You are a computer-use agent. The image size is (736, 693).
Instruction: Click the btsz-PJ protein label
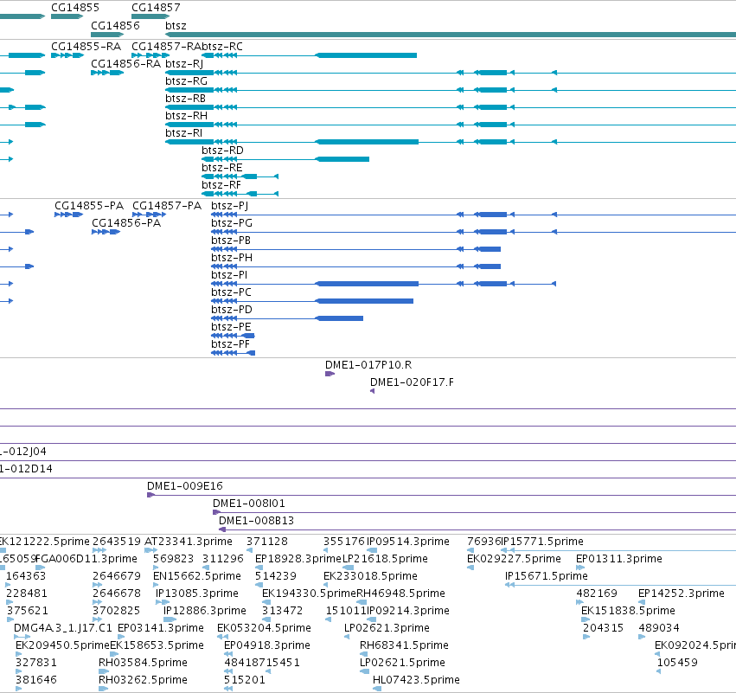click(230, 206)
